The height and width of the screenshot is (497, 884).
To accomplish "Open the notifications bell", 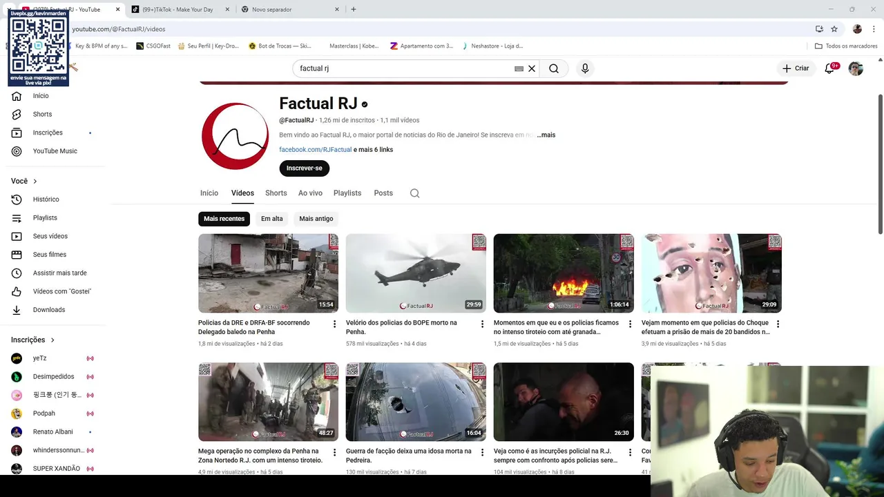I will (x=830, y=68).
